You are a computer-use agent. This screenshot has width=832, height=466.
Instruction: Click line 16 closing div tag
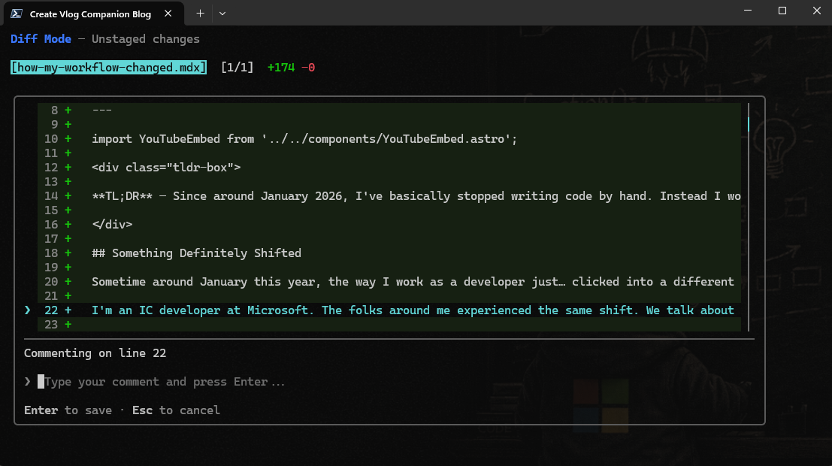pos(112,225)
